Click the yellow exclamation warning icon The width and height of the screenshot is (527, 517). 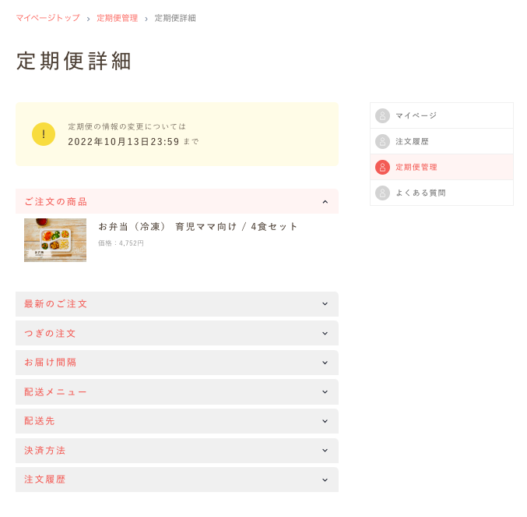(44, 134)
